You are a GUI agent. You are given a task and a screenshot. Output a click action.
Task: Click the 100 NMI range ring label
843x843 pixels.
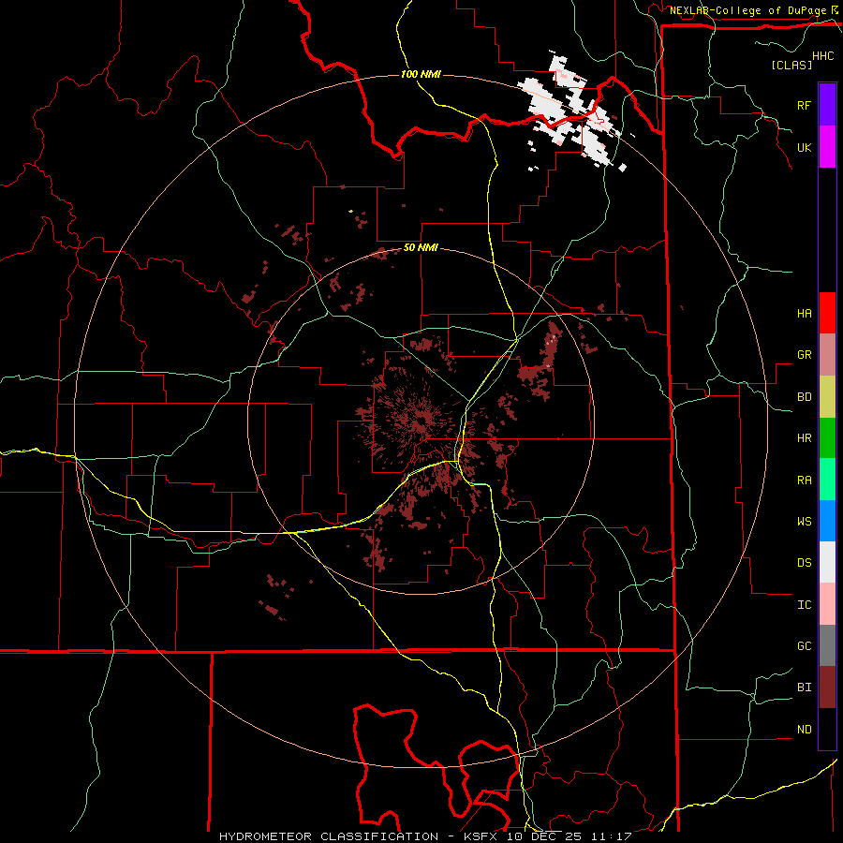pyautogui.click(x=421, y=74)
